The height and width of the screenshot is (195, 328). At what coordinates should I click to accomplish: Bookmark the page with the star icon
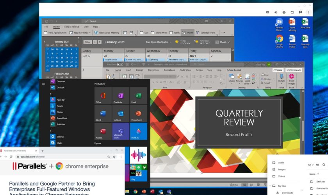click(115, 157)
